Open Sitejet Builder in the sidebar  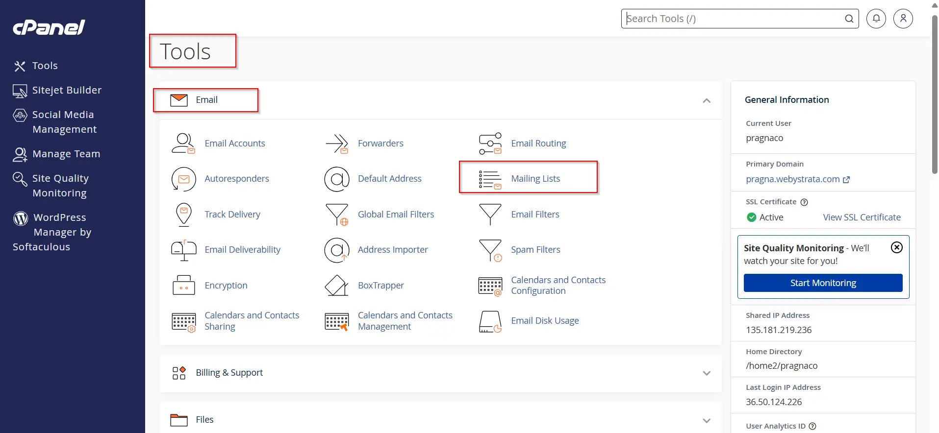coord(57,90)
